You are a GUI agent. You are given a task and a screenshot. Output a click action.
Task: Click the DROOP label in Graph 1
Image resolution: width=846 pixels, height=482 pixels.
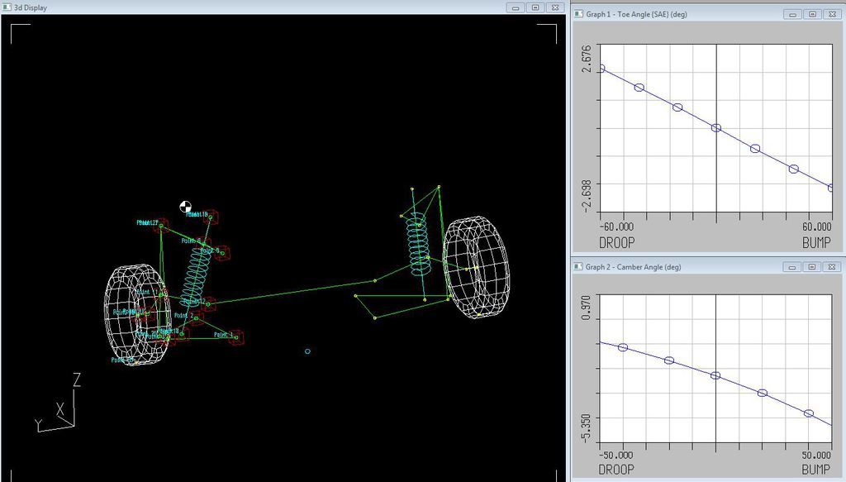coord(616,243)
